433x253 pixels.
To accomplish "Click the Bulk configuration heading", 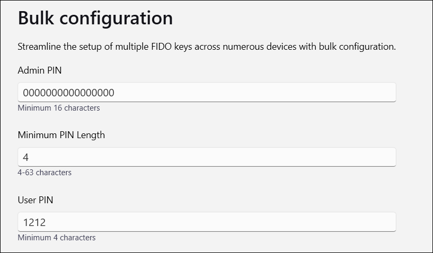I will tap(95, 18).
